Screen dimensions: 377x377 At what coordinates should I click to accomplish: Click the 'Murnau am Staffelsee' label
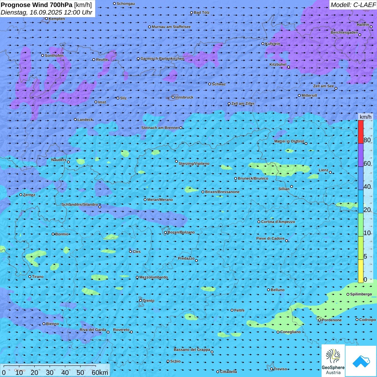(x=171, y=27)
